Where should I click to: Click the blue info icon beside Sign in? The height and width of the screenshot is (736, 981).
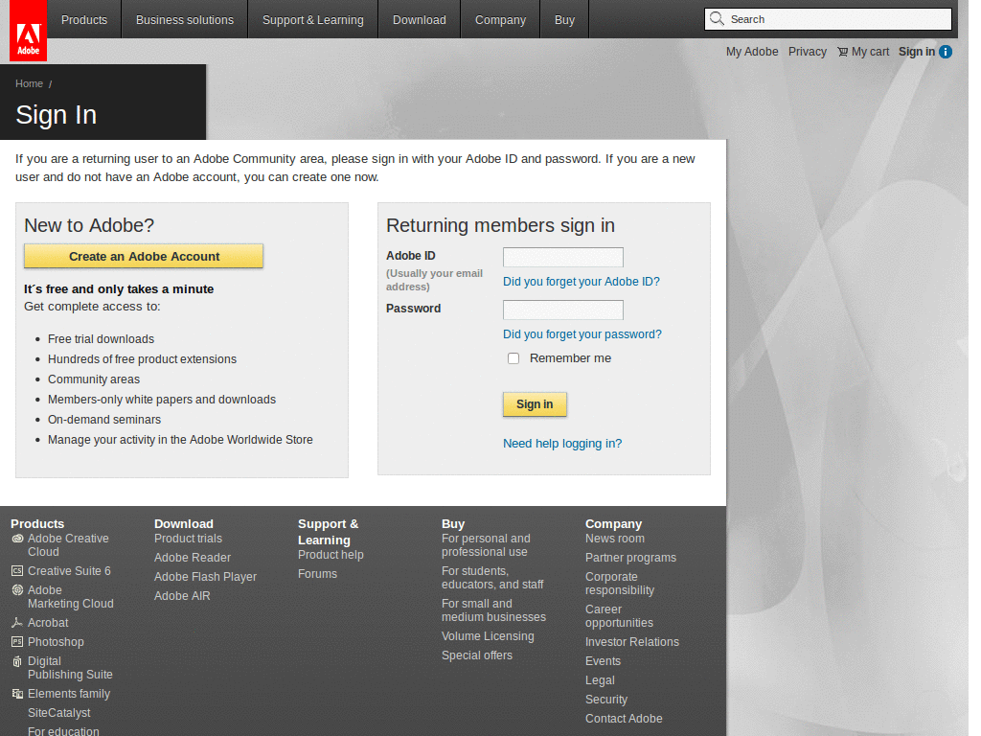[946, 52]
